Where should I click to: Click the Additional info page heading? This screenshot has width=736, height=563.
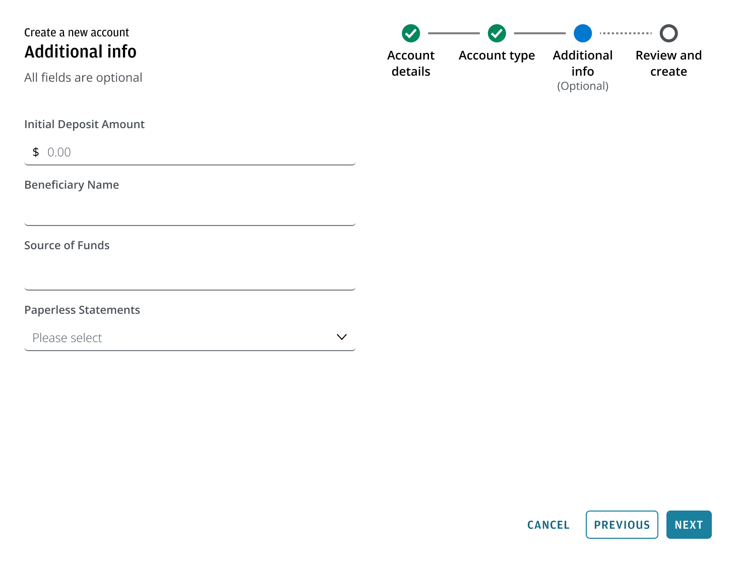80,51
